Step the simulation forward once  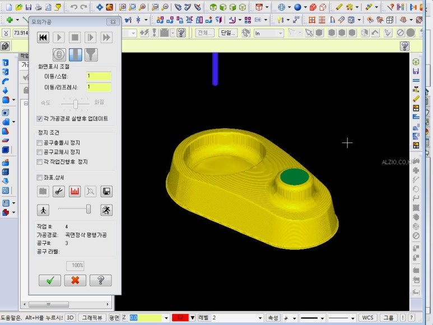pyautogui.click(x=91, y=38)
